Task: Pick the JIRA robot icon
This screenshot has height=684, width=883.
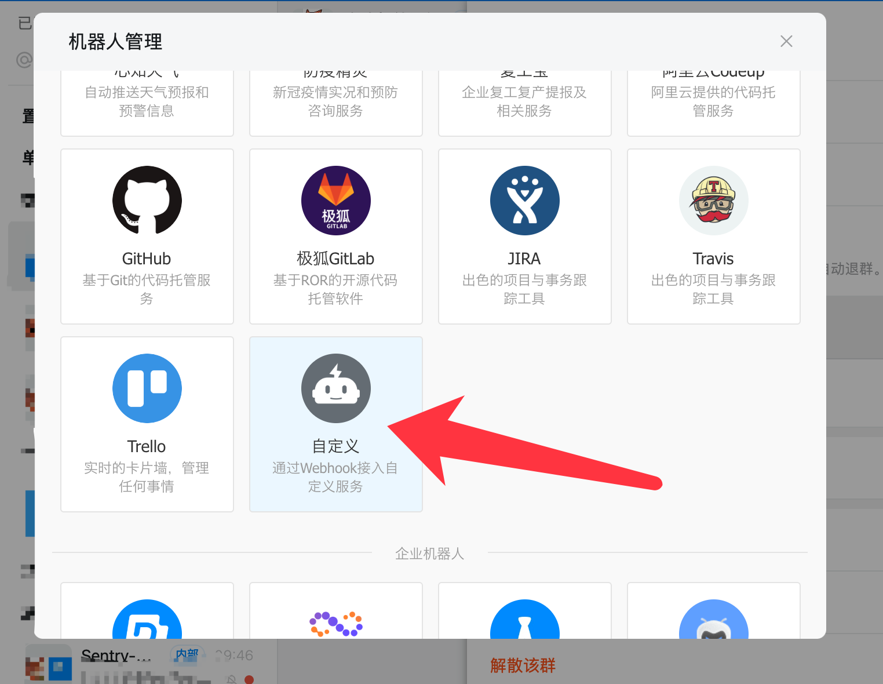Action: click(525, 201)
